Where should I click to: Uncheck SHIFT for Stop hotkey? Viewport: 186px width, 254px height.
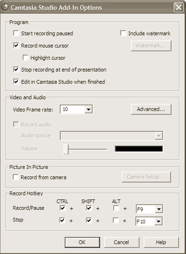point(89,220)
